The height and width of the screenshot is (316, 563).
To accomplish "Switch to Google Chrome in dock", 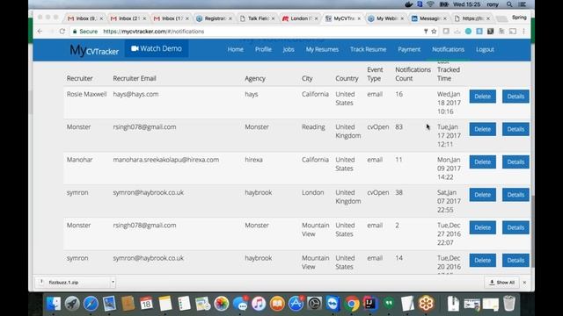I will click(352, 304).
